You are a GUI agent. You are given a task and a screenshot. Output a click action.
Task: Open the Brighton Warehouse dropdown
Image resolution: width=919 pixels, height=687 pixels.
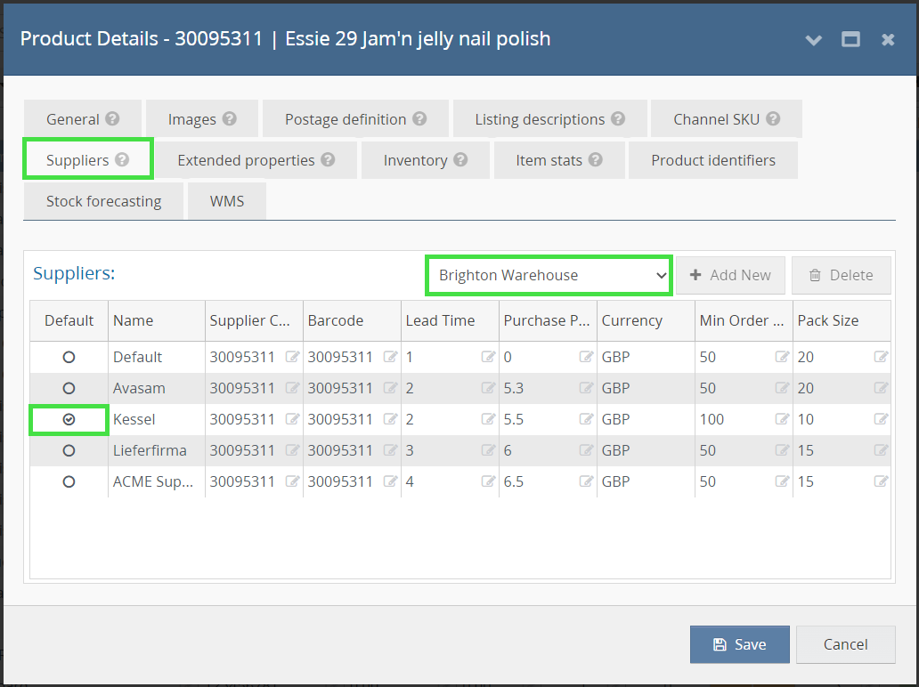pos(548,275)
